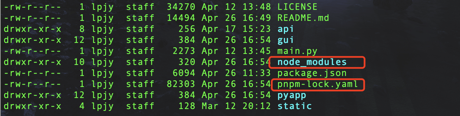
Task: Click the LICENSE file name
Action: tap(297, 7)
